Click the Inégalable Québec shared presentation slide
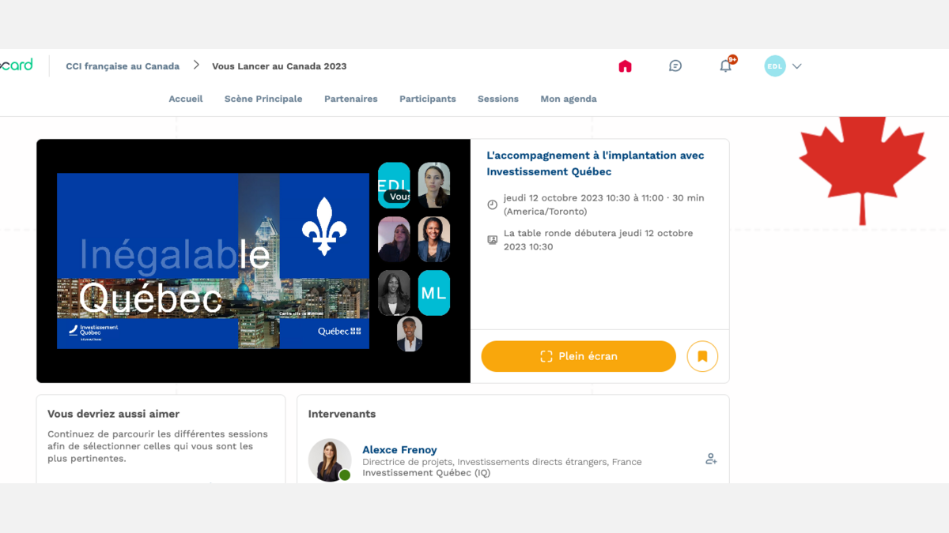 [213, 261]
